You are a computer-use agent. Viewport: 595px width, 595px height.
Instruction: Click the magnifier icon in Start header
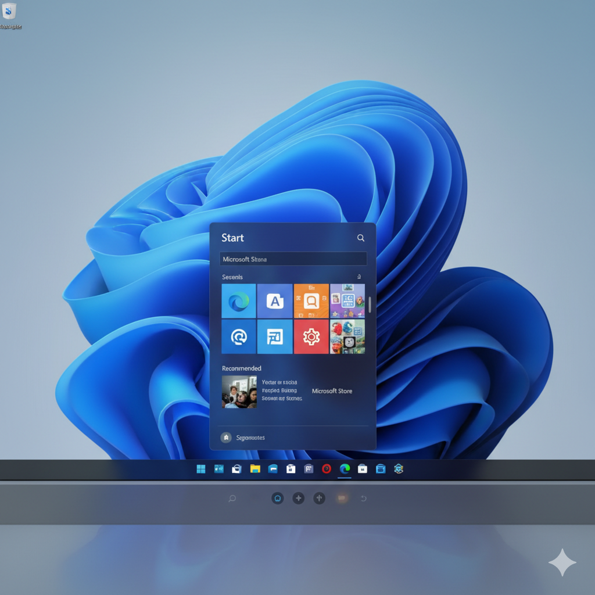click(361, 238)
